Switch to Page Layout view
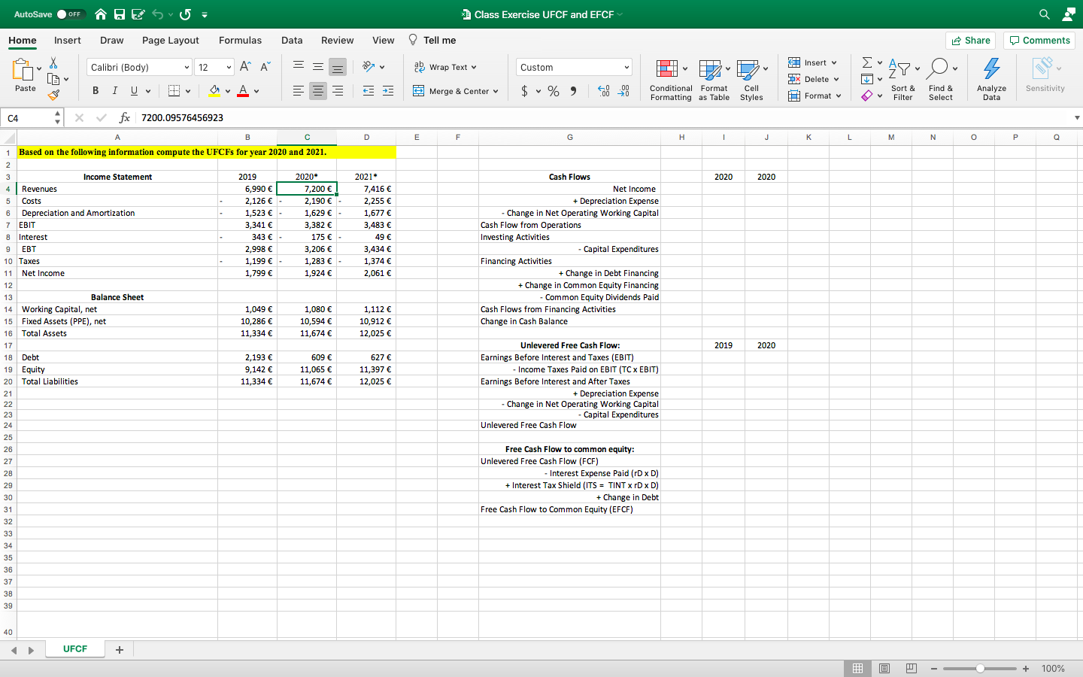1083x677 pixels. (884, 668)
